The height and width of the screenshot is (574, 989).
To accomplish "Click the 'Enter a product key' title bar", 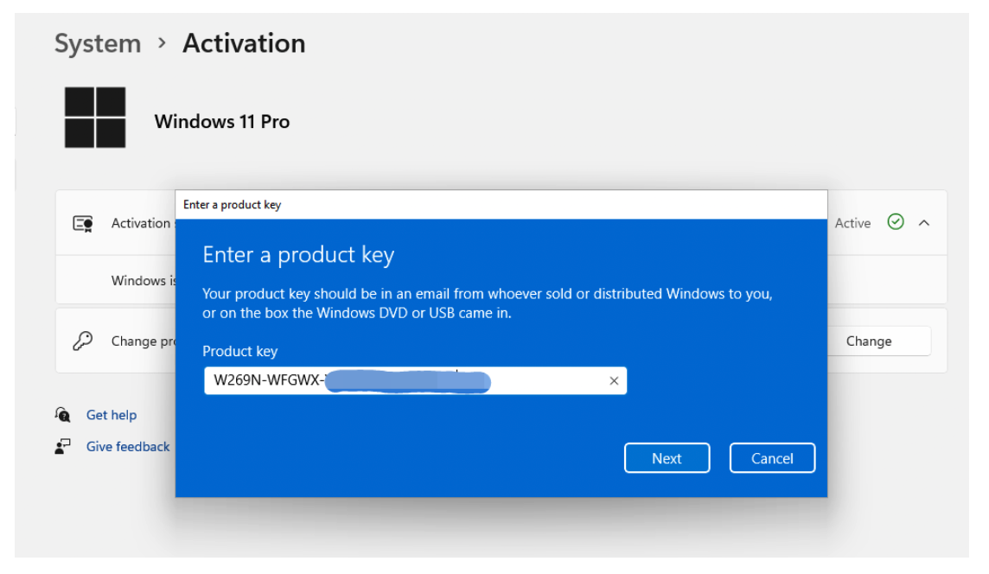I will tap(501, 205).
